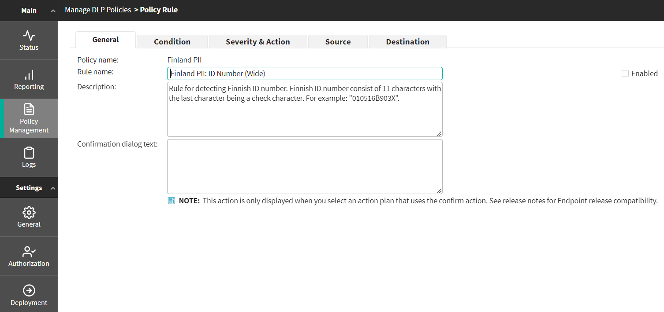Screen dimensions: 664x312
Task: Switch to the Severity & Action tab
Action: [x=257, y=42]
